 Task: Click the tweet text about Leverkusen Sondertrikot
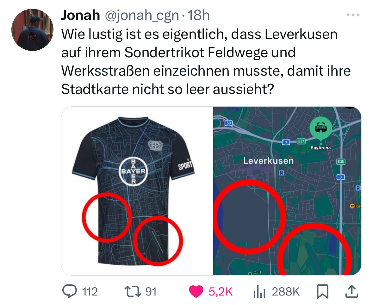tap(206, 62)
